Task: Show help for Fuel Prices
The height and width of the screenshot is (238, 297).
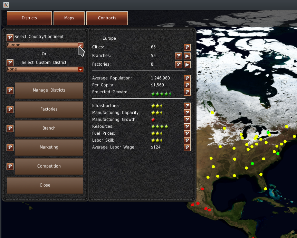Action: (x=187, y=133)
